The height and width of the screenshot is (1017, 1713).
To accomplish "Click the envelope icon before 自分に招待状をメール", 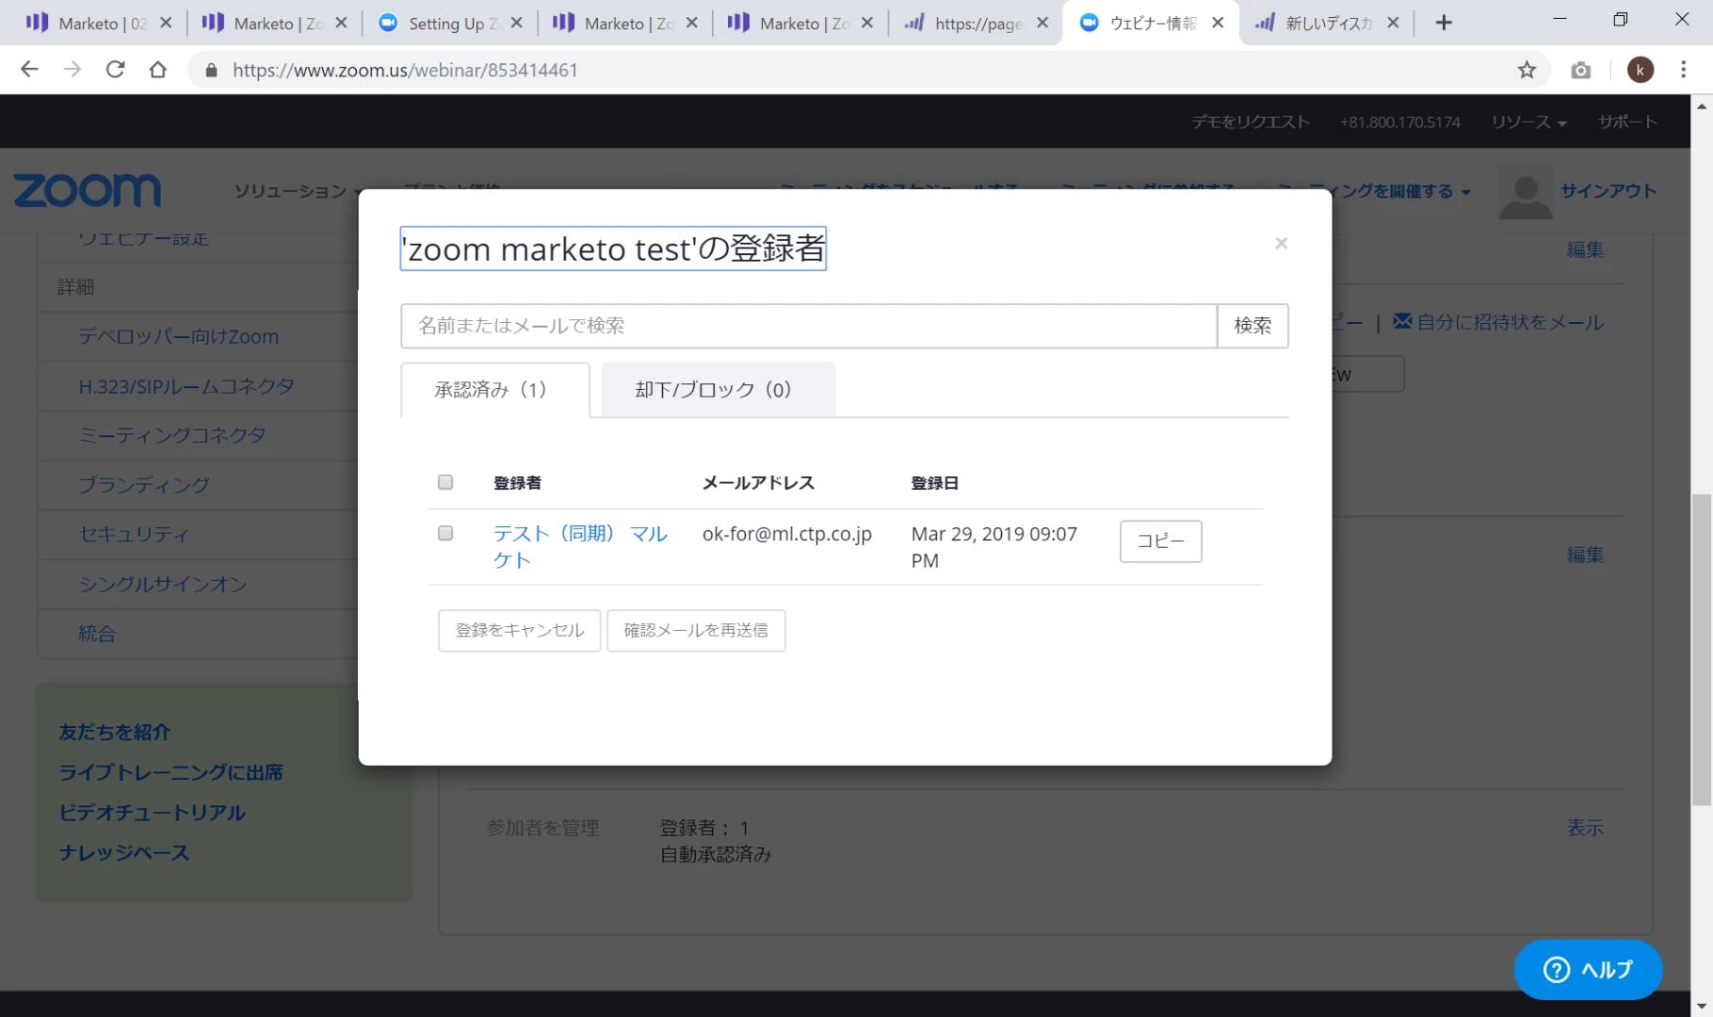I will pos(1402,321).
